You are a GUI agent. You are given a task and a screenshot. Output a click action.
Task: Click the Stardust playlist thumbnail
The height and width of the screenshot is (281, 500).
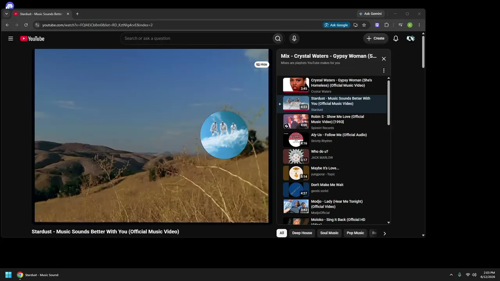[x=296, y=103]
